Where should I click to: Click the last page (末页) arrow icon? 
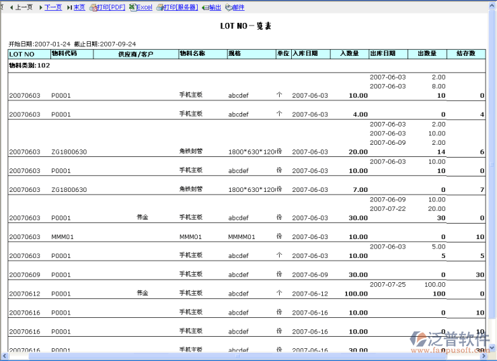pos(69,7)
